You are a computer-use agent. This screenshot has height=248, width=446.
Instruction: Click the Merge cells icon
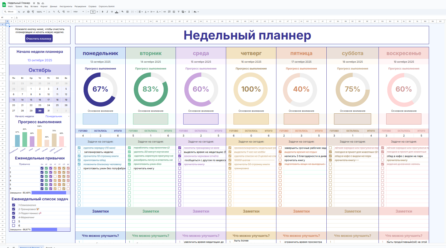click(x=132, y=12)
